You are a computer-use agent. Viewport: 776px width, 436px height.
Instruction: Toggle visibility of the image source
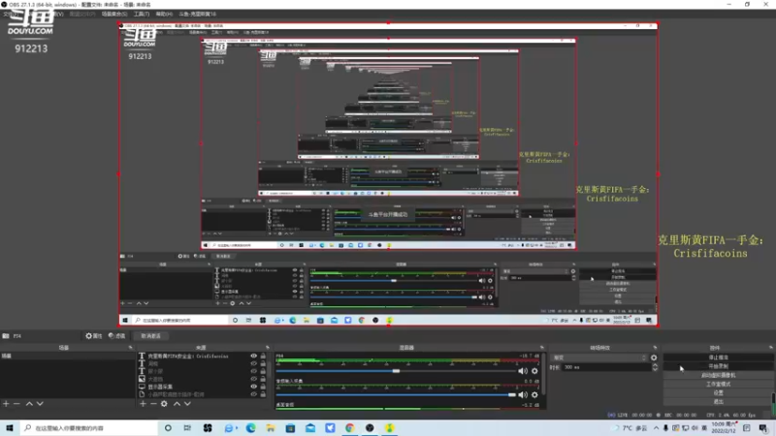[x=253, y=379]
